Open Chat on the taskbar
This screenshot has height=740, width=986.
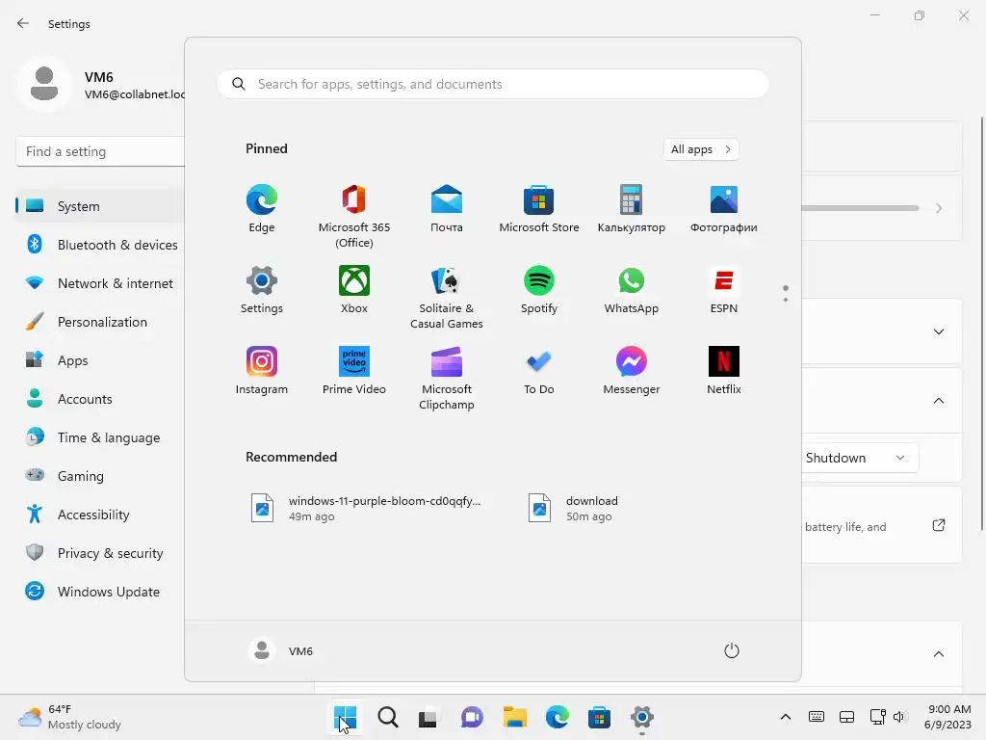pos(472,717)
